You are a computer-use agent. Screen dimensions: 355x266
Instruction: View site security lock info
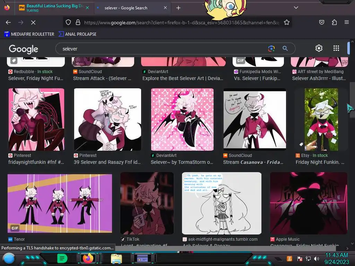click(x=78, y=23)
